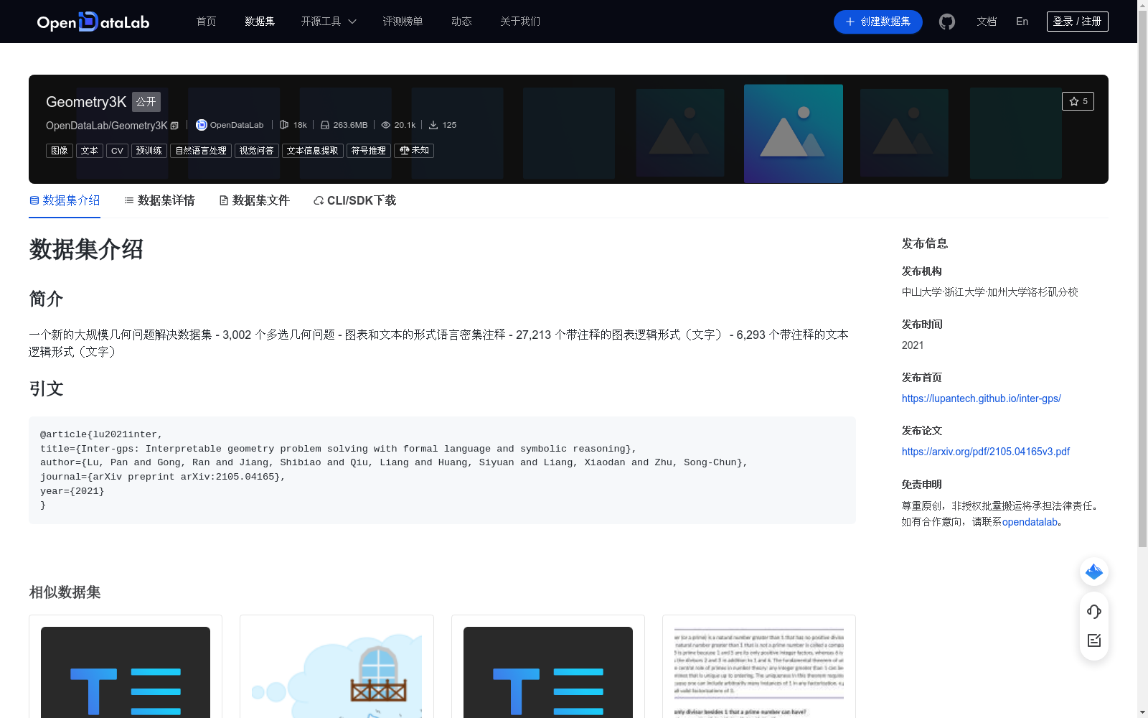The height and width of the screenshot is (718, 1148).
Task: Click the views eye icon 20.1k
Action: pyautogui.click(x=386, y=125)
